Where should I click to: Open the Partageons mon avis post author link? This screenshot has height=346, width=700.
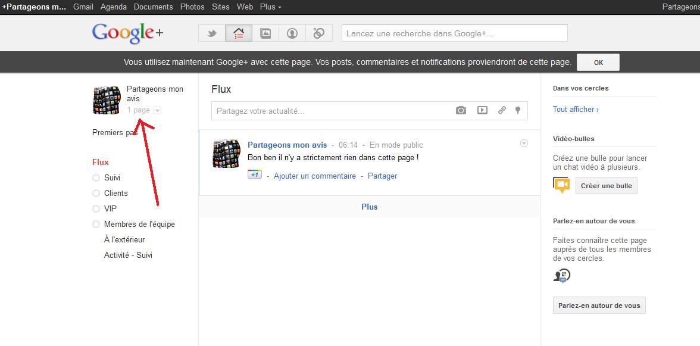pos(287,145)
